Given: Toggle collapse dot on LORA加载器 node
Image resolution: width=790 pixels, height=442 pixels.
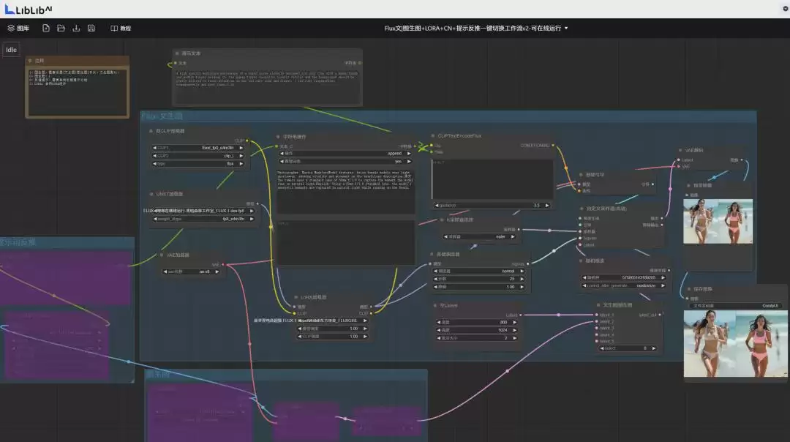Looking at the screenshot, I should [296, 297].
